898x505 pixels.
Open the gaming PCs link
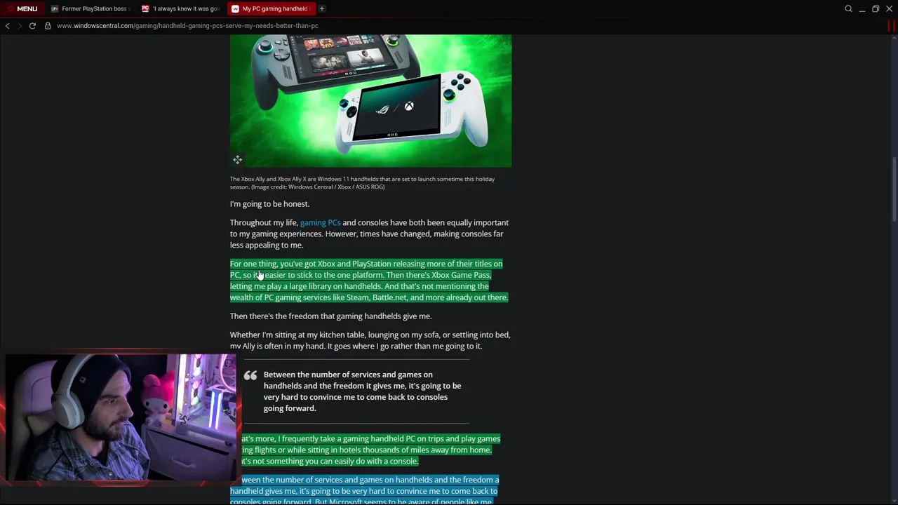(x=320, y=222)
